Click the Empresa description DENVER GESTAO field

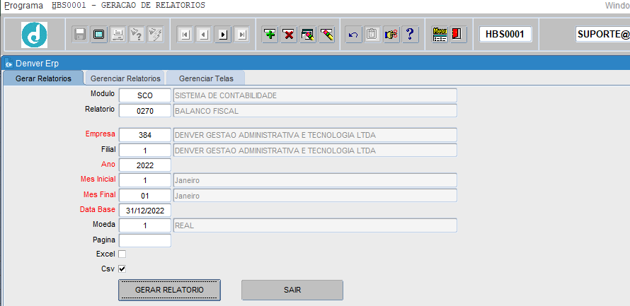(315, 135)
